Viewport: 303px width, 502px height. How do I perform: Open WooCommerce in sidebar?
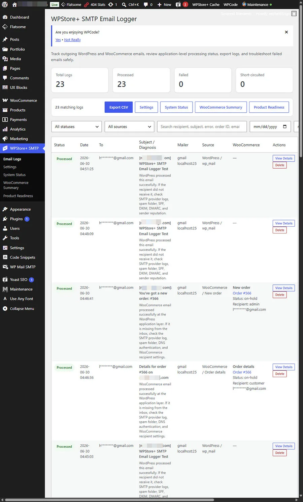(x=23, y=101)
